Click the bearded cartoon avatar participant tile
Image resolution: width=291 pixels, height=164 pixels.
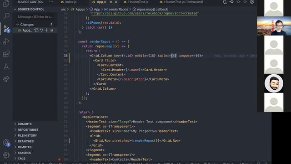coord(274,83)
